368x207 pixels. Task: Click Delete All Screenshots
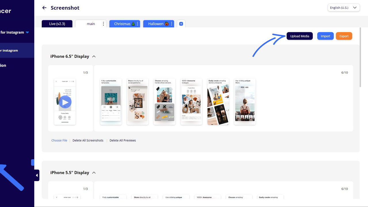pyautogui.click(x=88, y=141)
